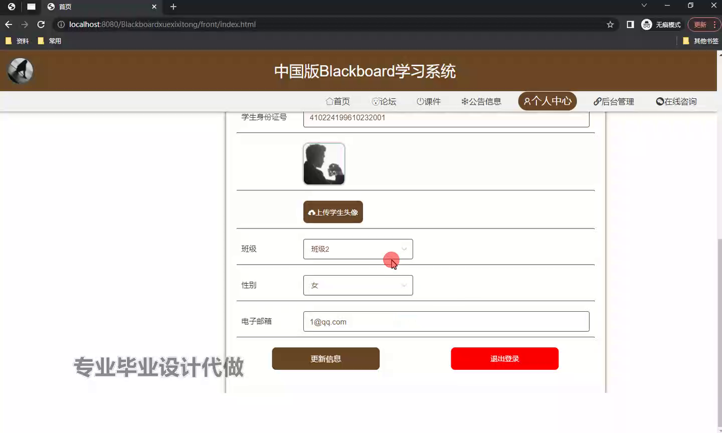Close the 首页 browser tab
This screenshot has width=722, height=433.
tap(154, 7)
